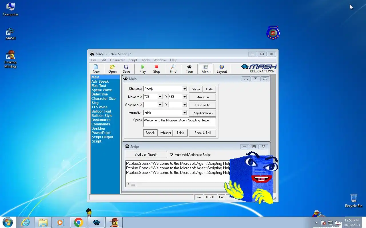Open the File menu
366x228 pixels.
coord(94,60)
